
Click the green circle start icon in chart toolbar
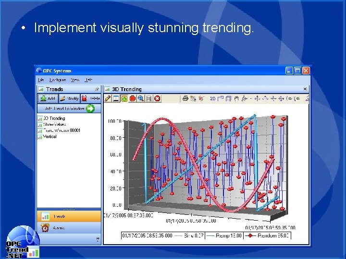coord(124,98)
